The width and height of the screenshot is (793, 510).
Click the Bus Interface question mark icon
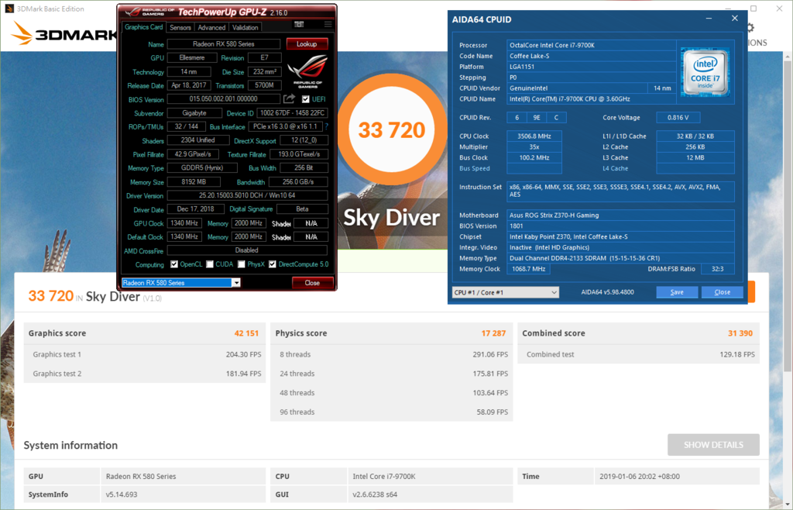click(x=326, y=126)
